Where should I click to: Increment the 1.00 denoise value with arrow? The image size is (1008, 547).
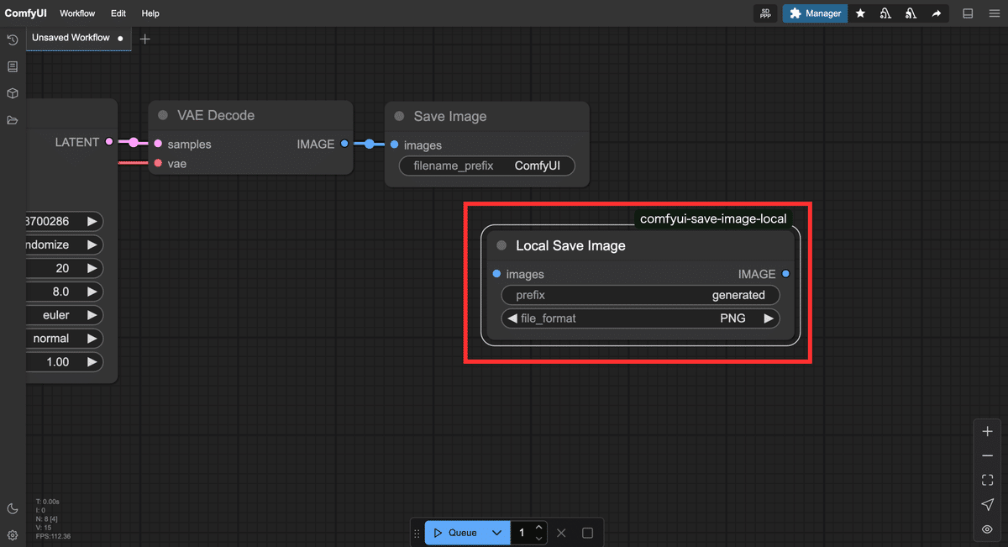coord(92,362)
